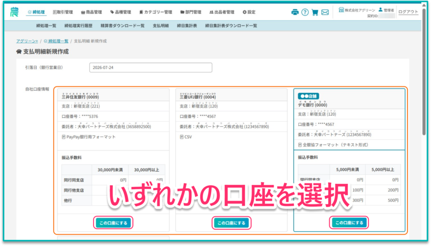
Task: Click the green 農 app logo
Action: tap(14, 12)
